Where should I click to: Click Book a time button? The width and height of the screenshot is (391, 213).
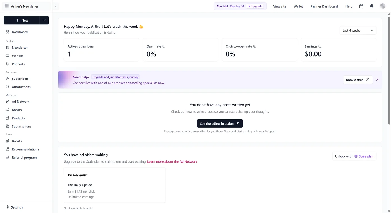click(358, 80)
